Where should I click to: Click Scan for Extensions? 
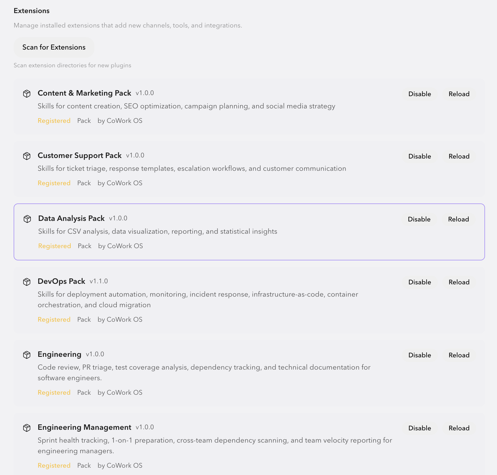click(x=54, y=47)
